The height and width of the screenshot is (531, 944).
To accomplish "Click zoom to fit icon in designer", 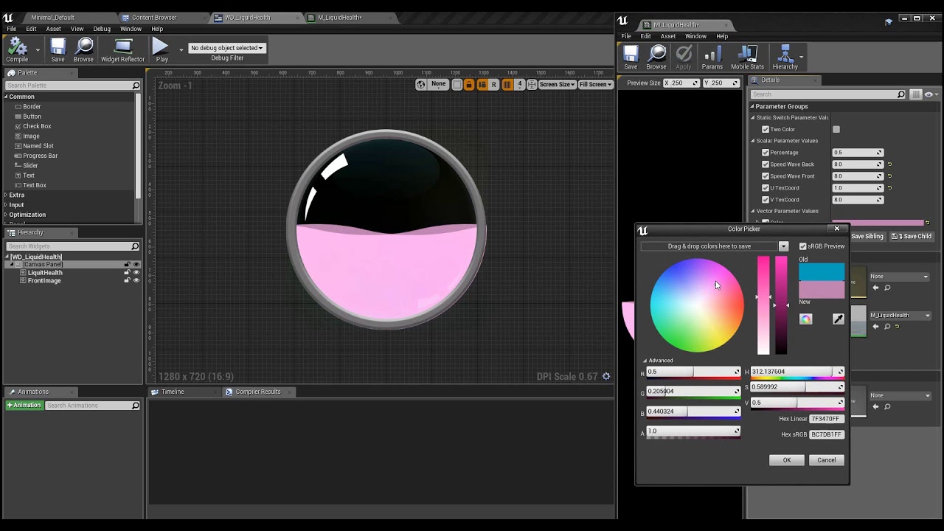I will pyautogui.click(x=532, y=84).
